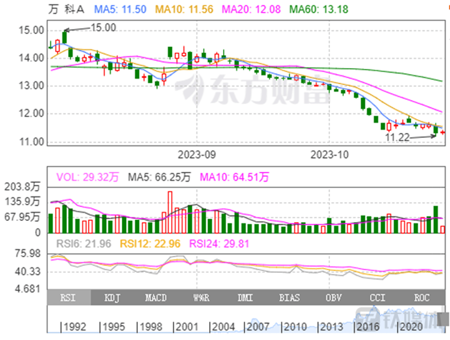450x340 pixels.
Task: Click the magenta MA20: 12.08 legend label
Action: click(x=250, y=9)
